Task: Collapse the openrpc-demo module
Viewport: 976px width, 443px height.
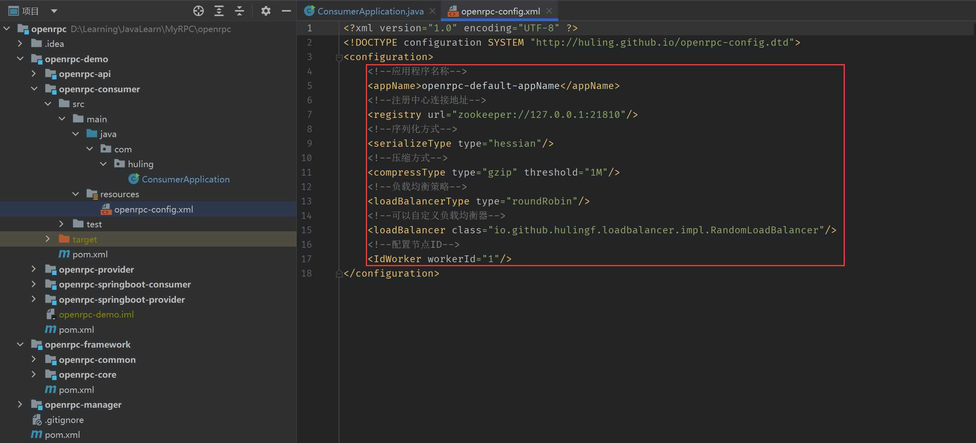Action: tap(20, 59)
